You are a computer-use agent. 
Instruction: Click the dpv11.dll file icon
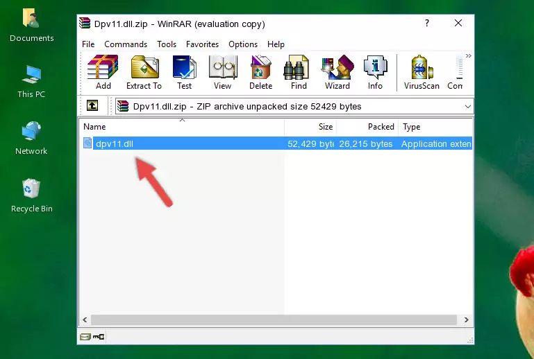(x=87, y=143)
